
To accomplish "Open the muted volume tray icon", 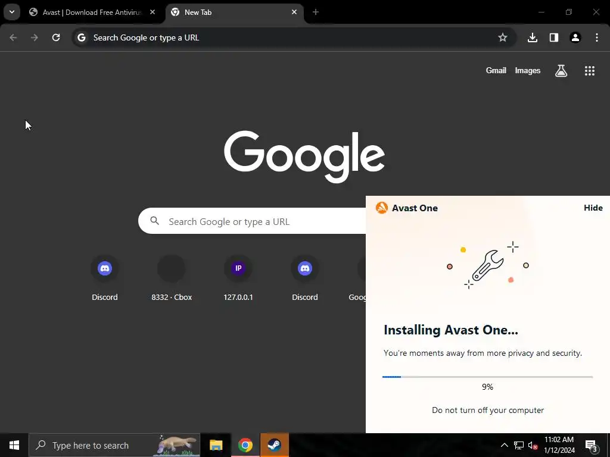I will (533, 445).
